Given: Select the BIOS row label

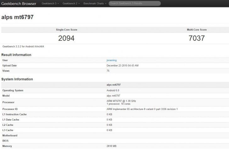Looking at the screenshot, I should [x=5, y=141].
